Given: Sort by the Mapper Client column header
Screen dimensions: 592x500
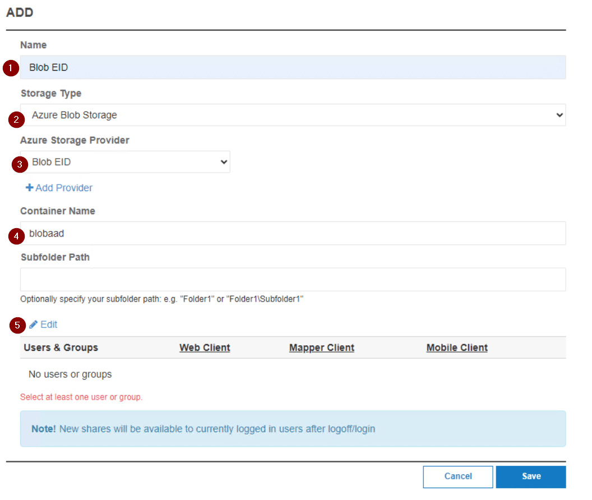Looking at the screenshot, I should [x=321, y=348].
